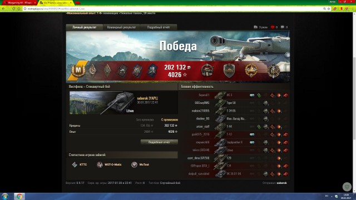Viewport: 356px width, 200px height.
Task: Click the blue-red card medal with crossed emblem
Action: pyautogui.click(x=137, y=71)
